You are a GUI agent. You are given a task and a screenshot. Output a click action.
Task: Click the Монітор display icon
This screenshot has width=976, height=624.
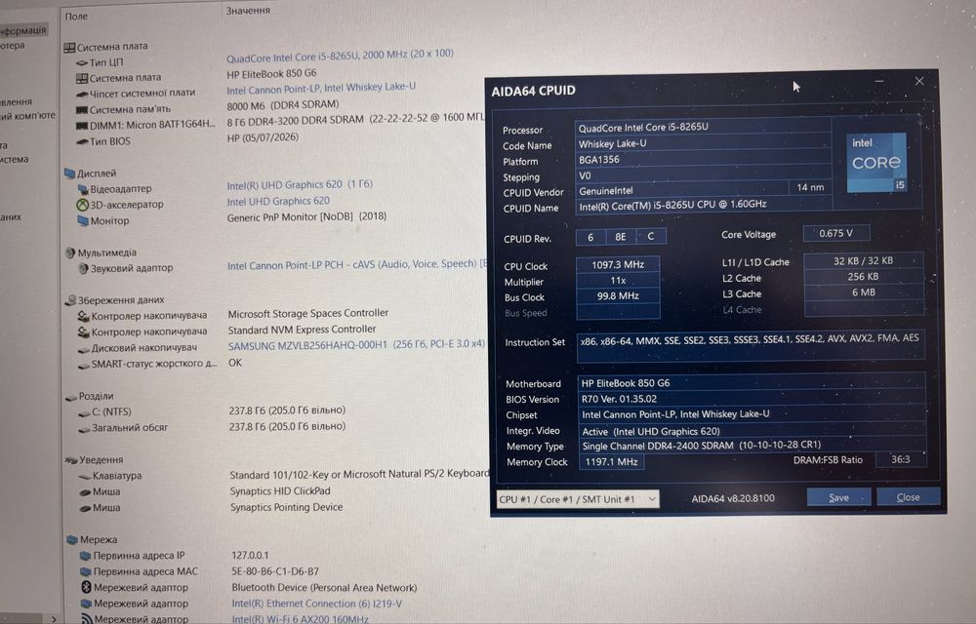tap(83, 220)
